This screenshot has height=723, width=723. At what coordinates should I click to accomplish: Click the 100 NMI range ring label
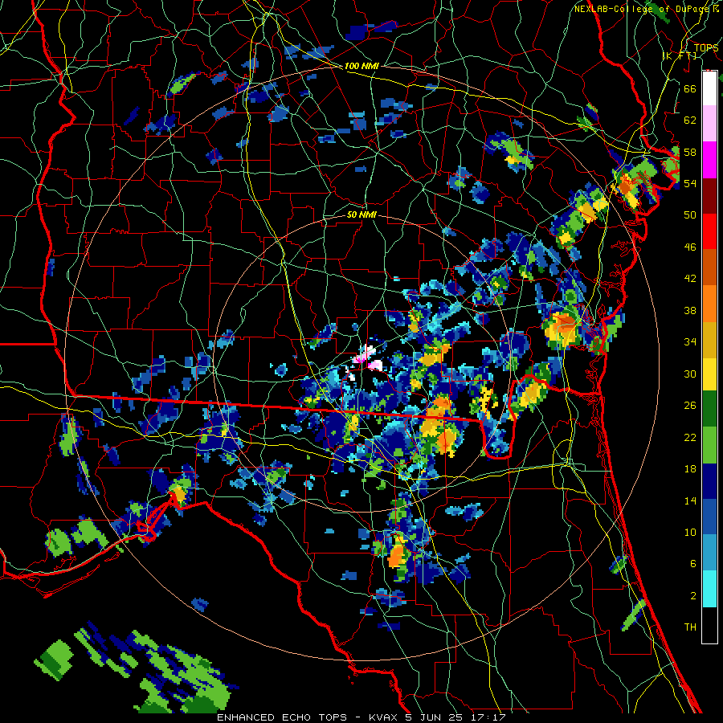(361, 67)
